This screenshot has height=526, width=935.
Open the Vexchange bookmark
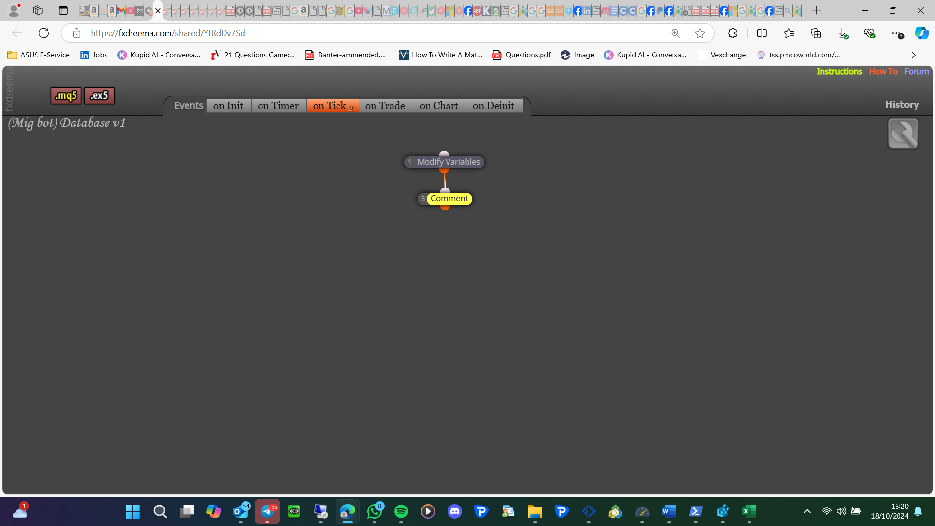point(722,55)
